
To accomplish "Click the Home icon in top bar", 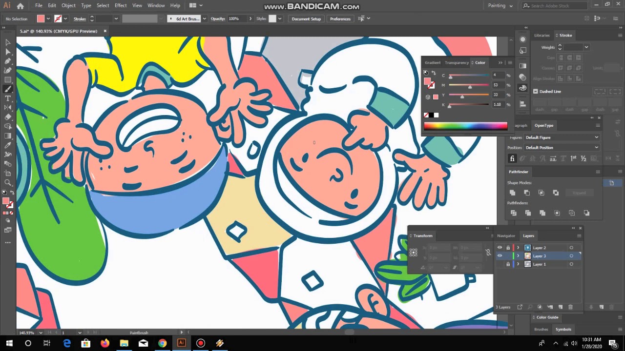I will [x=20, y=6].
